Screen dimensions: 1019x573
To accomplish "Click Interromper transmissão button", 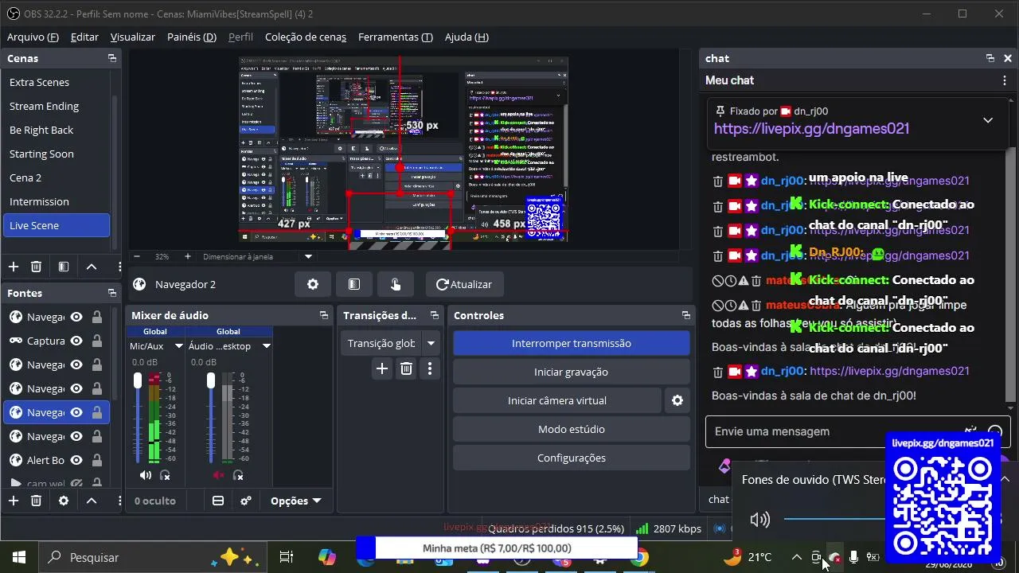I will (x=572, y=343).
